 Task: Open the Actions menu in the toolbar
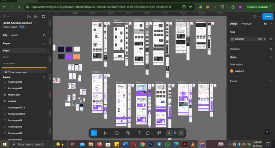tap(159, 133)
